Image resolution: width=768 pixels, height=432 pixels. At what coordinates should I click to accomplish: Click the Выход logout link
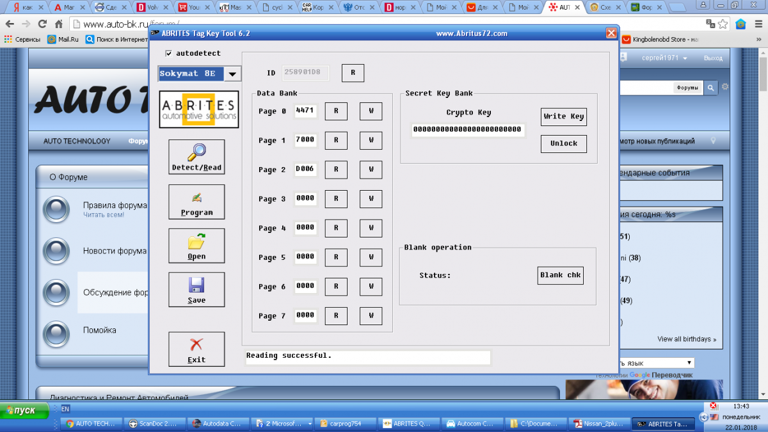(x=713, y=58)
